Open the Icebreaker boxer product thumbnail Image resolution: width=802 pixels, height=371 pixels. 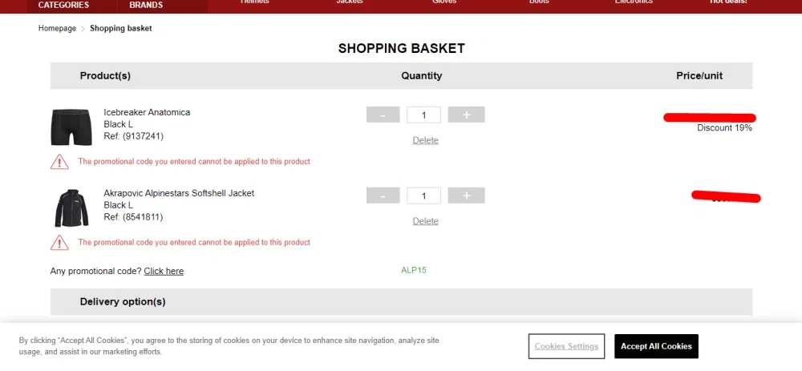click(71, 127)
